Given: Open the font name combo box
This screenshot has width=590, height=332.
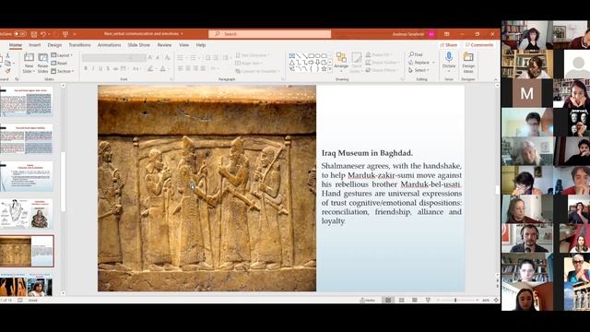Looking at the screenshot, I should click(x=106, y=57).
